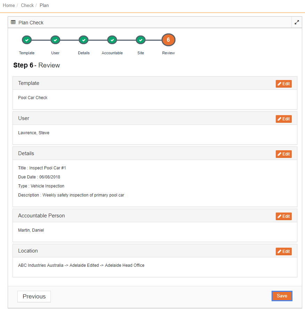This screenshot has height=312, width=305.
Task: Go to the Details step checkmark circle
Action: click(x=84, y=40)
